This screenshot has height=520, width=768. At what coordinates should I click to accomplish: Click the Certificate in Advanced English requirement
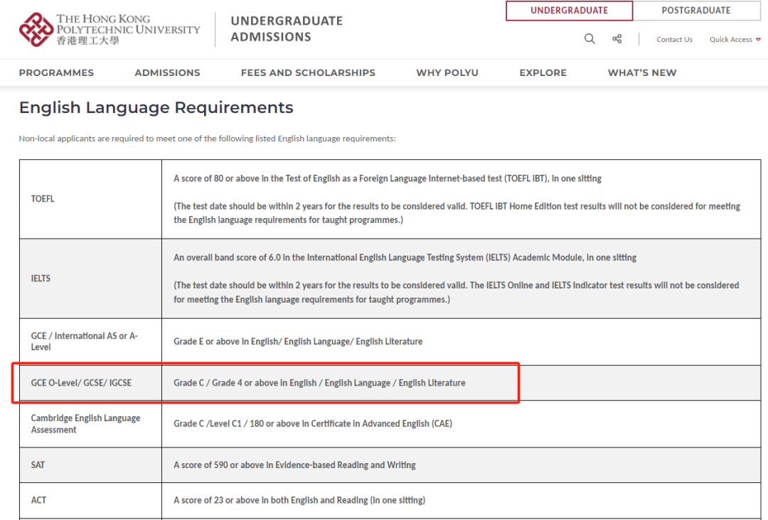(312, 423)
